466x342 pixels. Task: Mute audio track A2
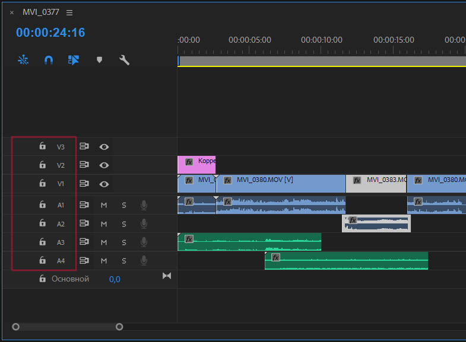pyautogui.click(x=104, y=224)
